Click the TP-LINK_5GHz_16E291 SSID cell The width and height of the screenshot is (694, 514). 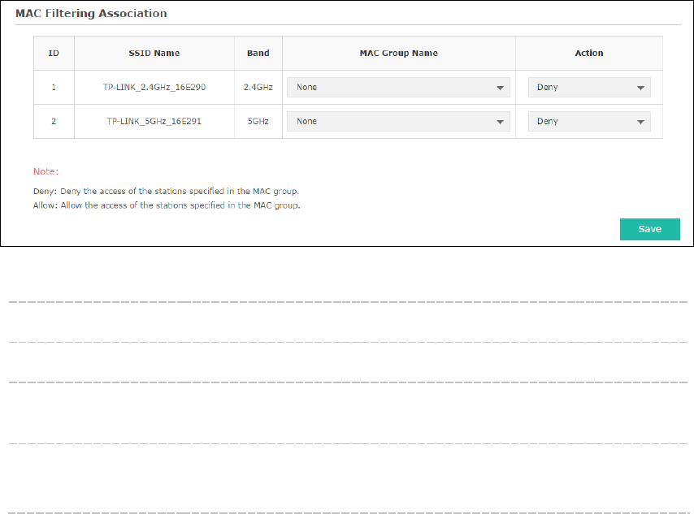(154, 121)
